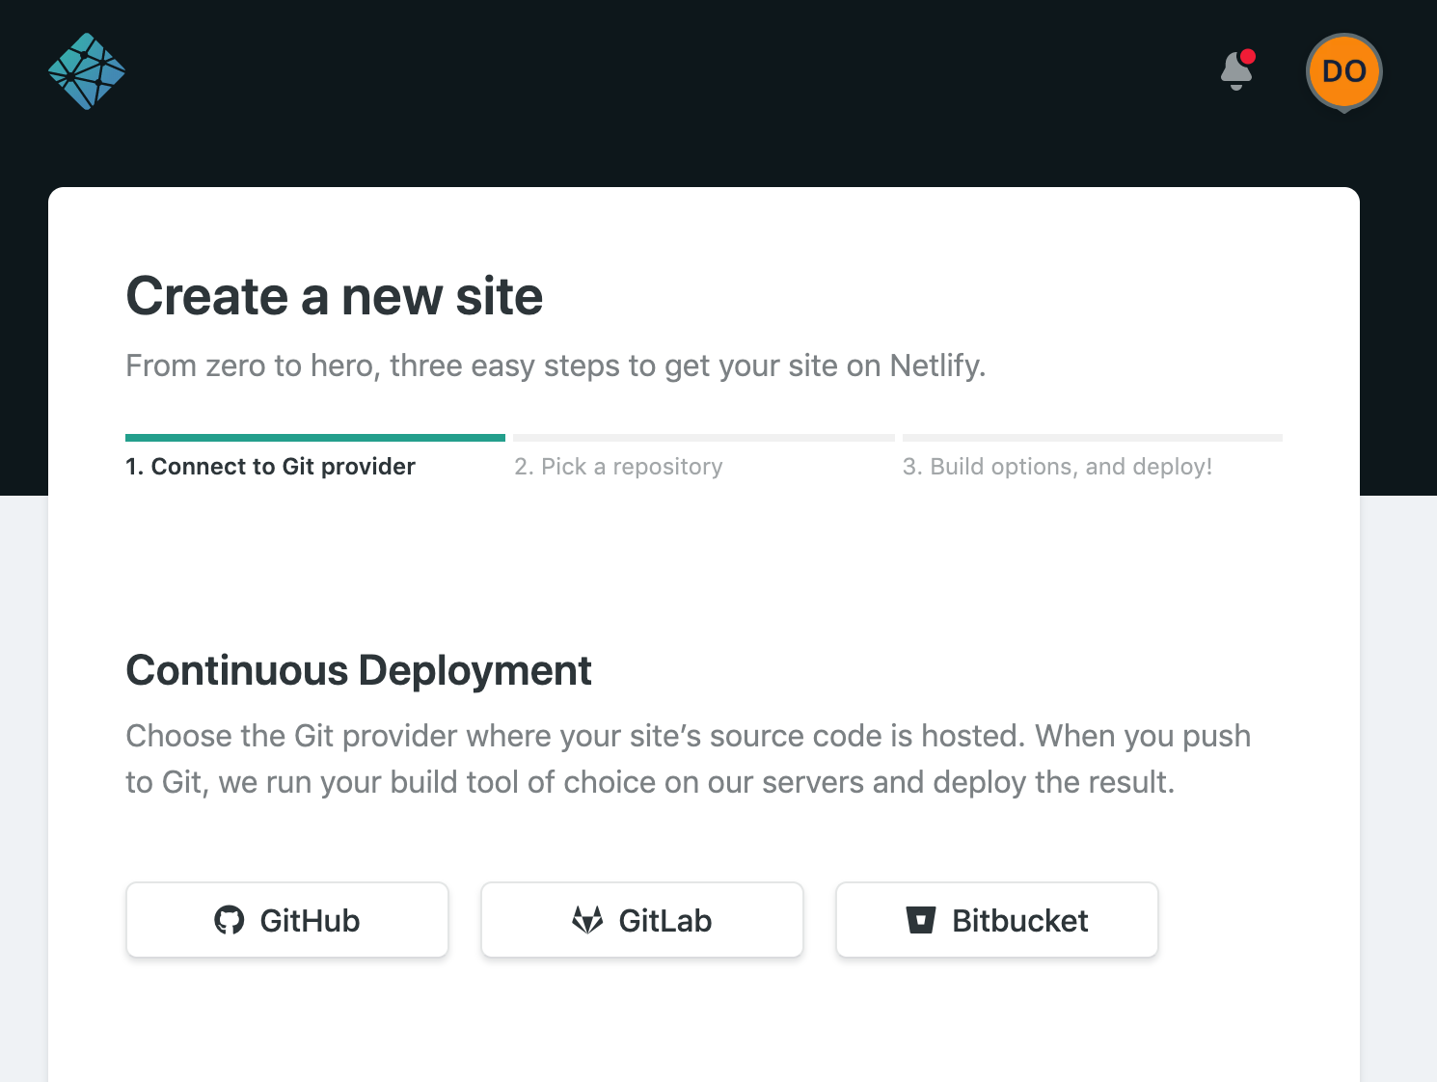Connect with the GitLab button
Image resolution: width=1437 pixels, height=1082 pixels.
642,920
